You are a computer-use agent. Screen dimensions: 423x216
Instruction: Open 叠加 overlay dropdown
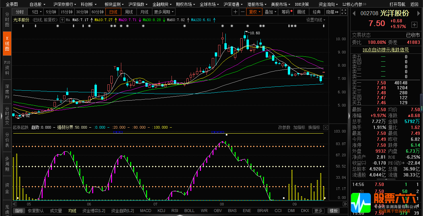pyautogui.click(x=270, y=12)
